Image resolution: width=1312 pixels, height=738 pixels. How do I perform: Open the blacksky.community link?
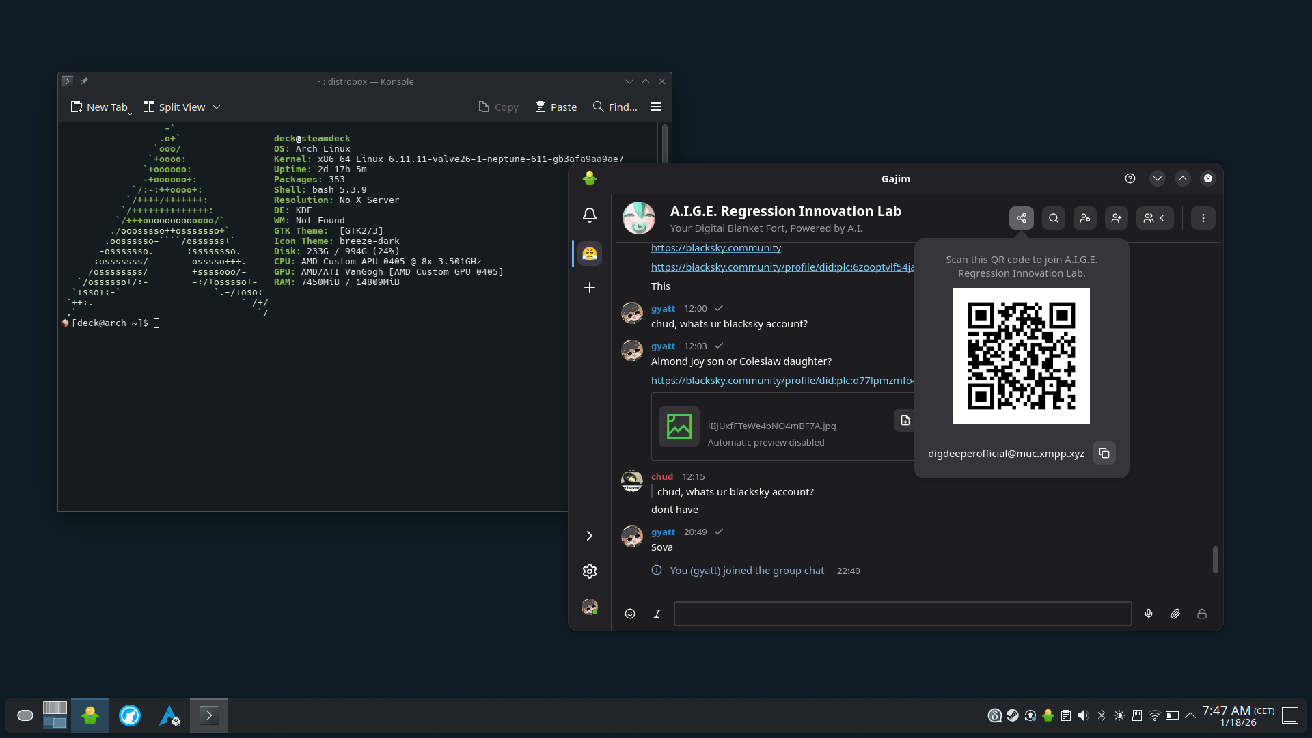coord(715,248)
